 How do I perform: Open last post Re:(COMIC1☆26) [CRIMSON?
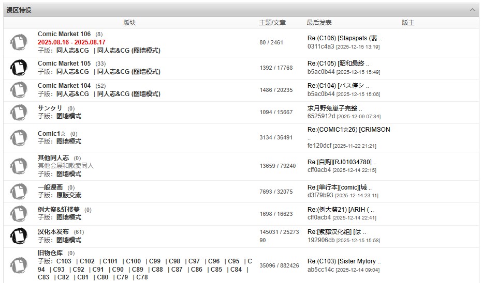(x=348, y=130)
